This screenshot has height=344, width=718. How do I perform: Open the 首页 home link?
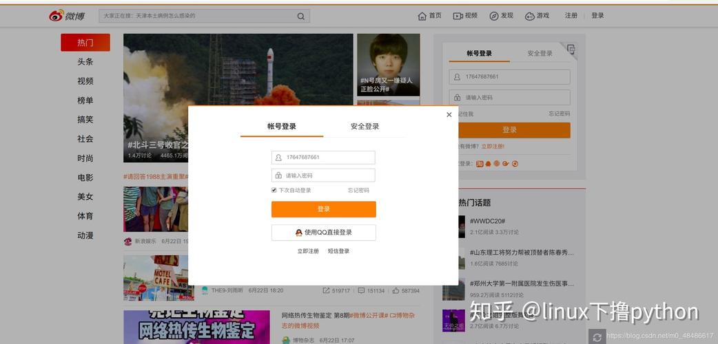click(429, 16)
